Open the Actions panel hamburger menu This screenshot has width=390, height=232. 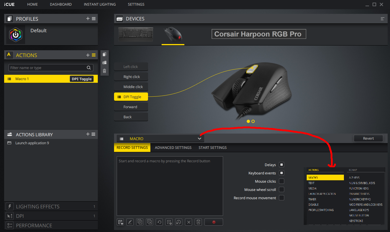click(94, 55)
